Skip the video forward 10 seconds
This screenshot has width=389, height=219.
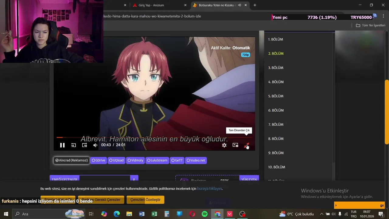[84, 145]
